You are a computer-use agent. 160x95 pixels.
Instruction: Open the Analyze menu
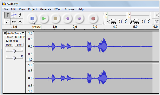[x=70, y=9]
